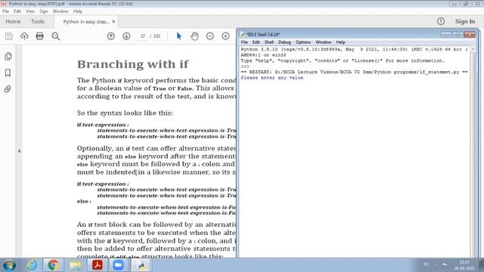This screenshot has height=272, width=484.
Task: Click Sign In in Acrobat Reader
Action: [465, 21]
